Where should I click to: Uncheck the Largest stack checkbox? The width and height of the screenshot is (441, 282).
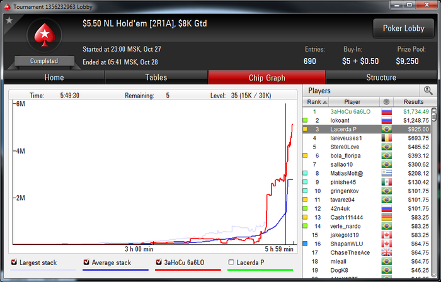(x=14, y=262)
